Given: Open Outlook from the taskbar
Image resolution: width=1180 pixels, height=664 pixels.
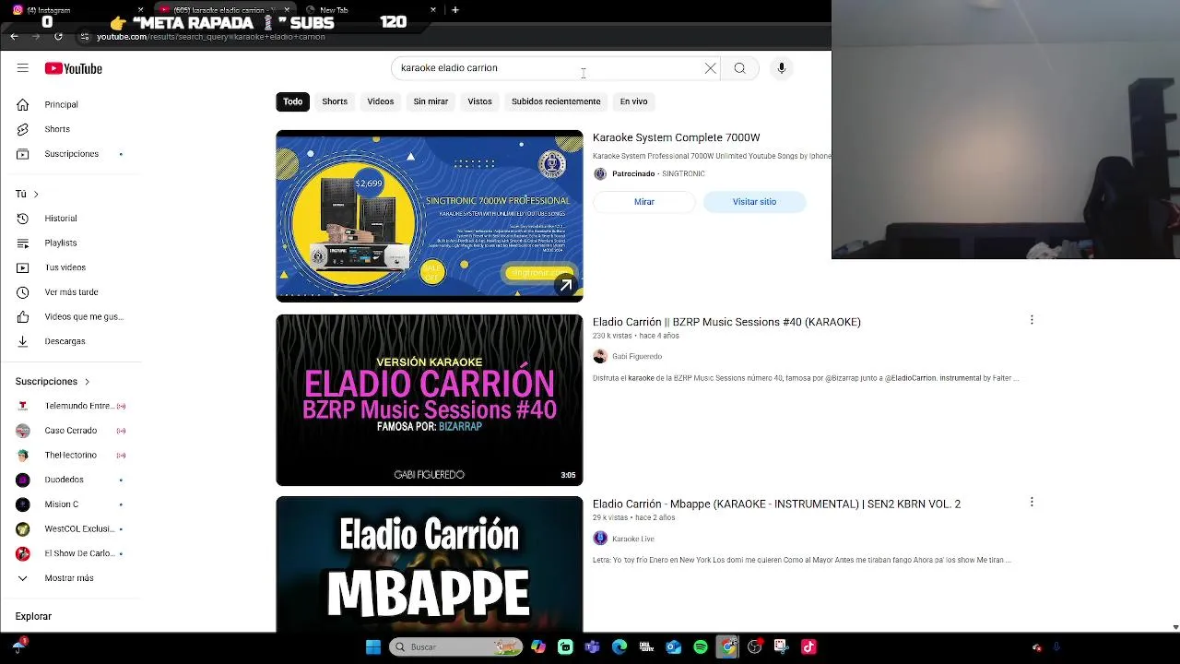Looking at the screenshot, I should [x=674, y=646].
